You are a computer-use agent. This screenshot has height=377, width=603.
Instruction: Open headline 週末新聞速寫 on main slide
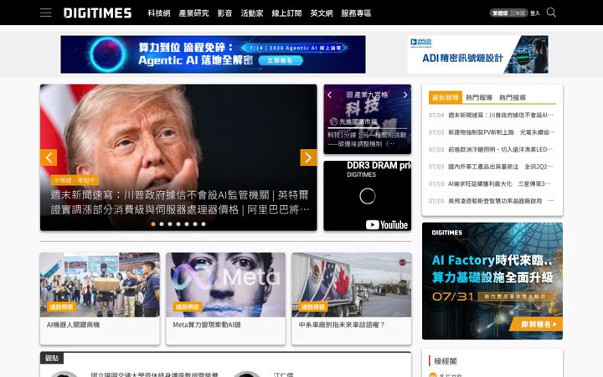179,202
